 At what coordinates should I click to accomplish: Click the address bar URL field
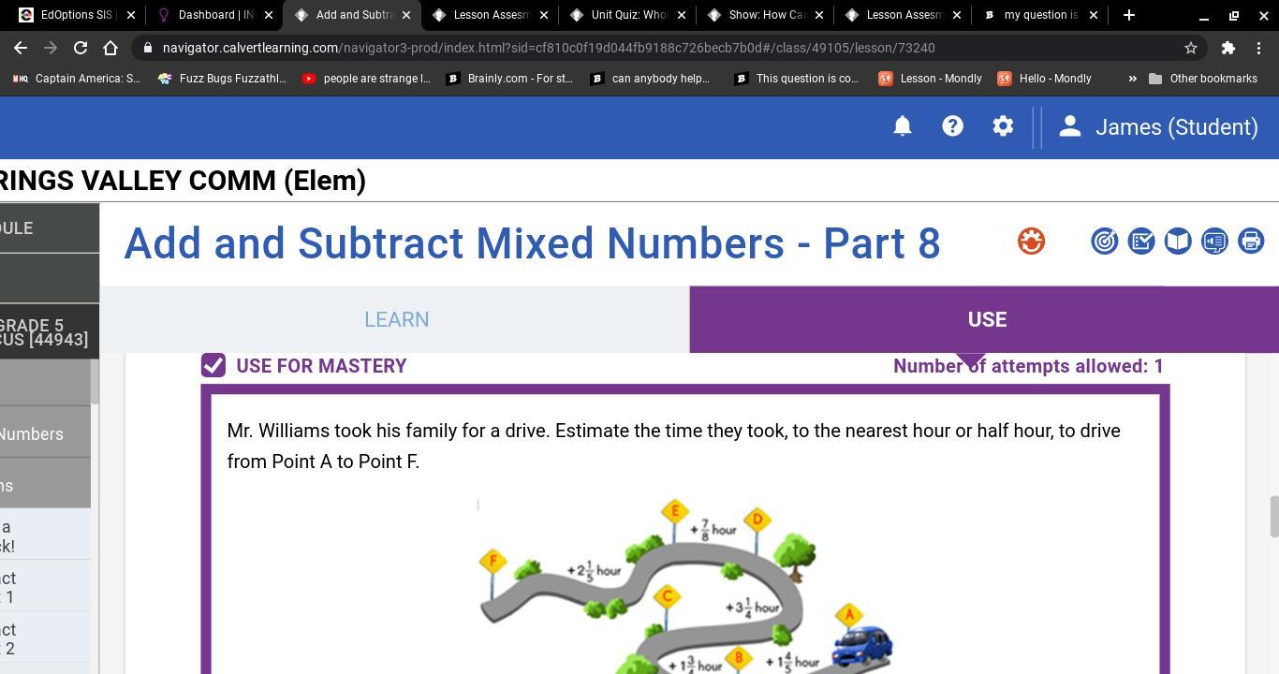[655, 48]
